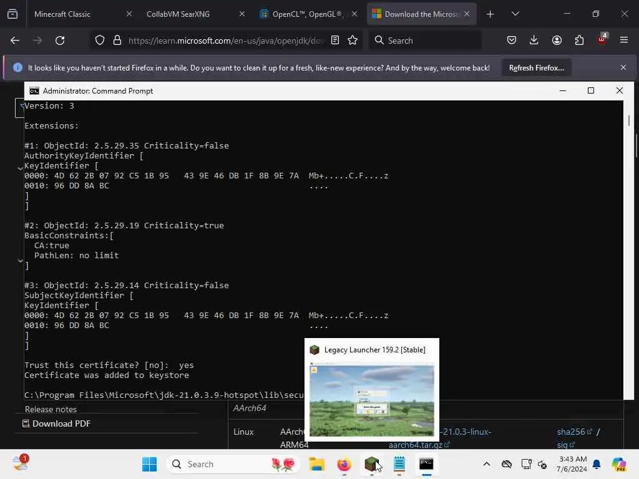Bookmark this page with star icon
Screen dimensions: 639x479
point(353,41)
